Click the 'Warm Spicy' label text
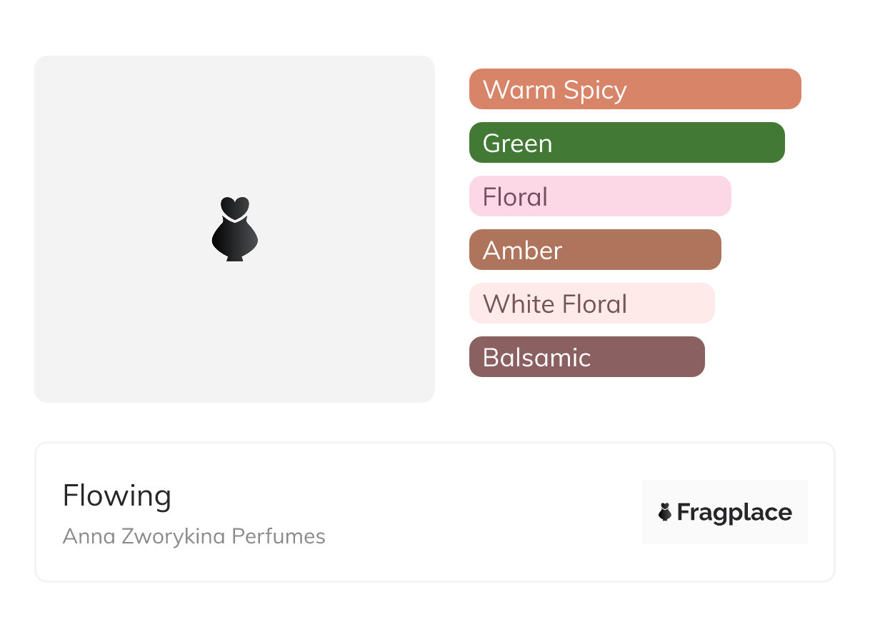The width and height of the screenshot is (870, 617). pos(555,90)
